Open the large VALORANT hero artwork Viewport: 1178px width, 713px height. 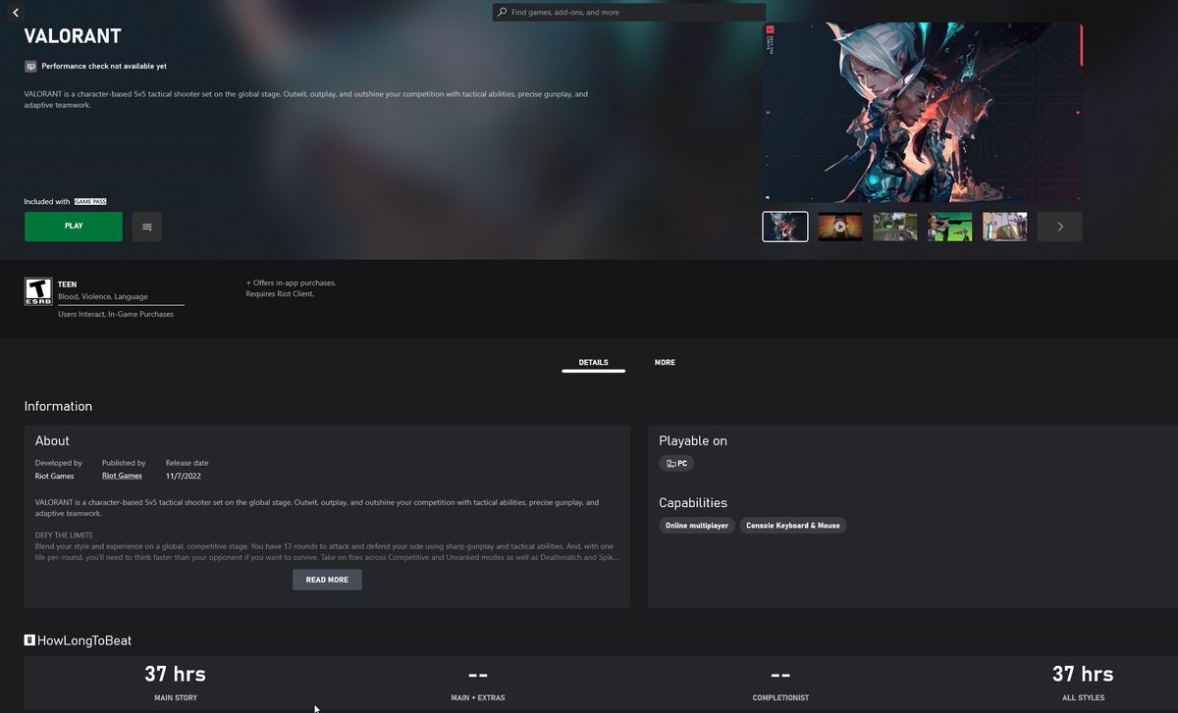click(x=923, y=113)
